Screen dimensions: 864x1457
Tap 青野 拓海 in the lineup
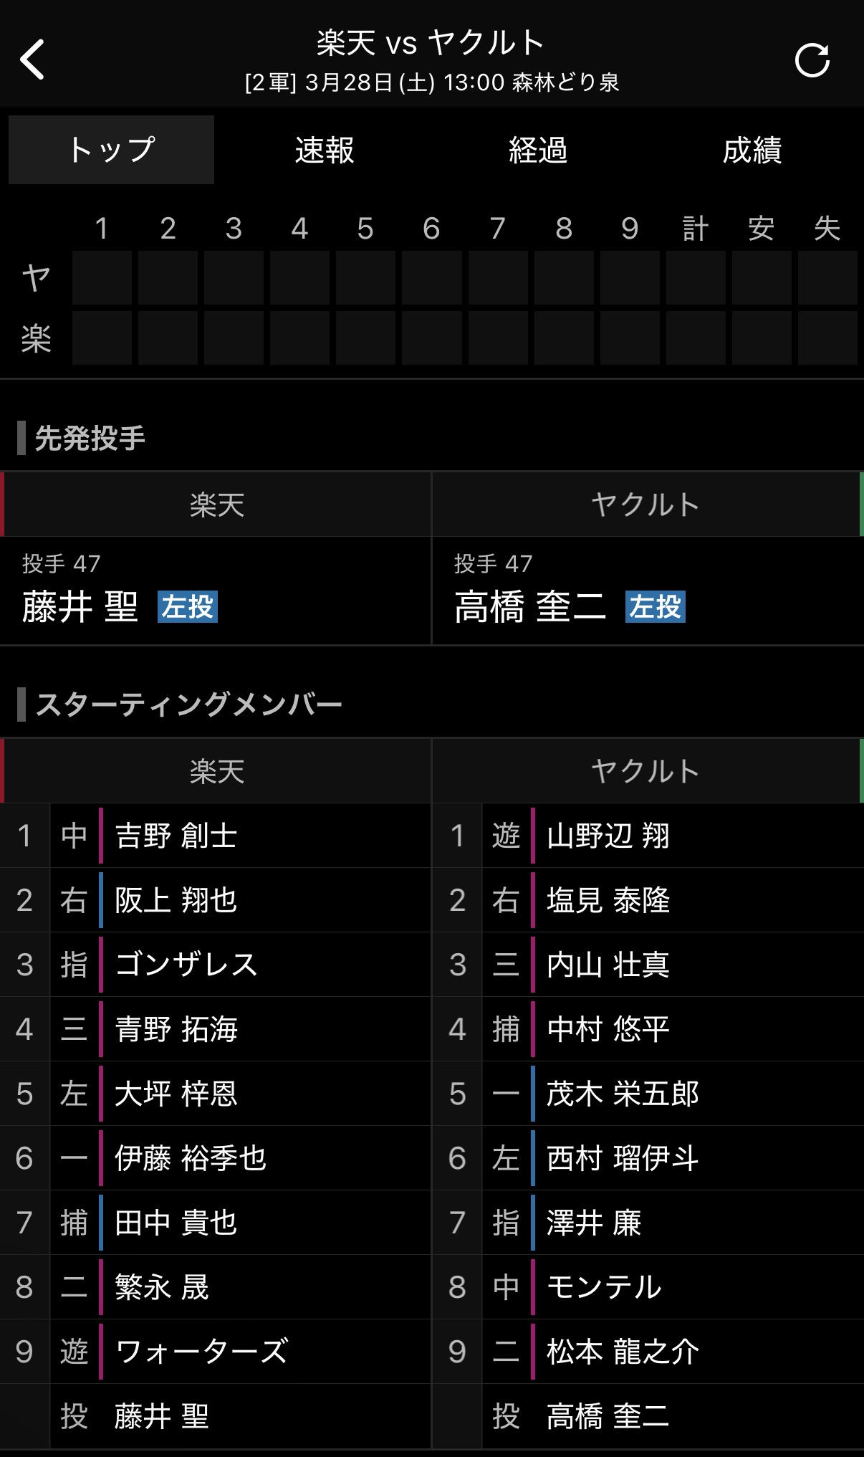coord(176,1029)
